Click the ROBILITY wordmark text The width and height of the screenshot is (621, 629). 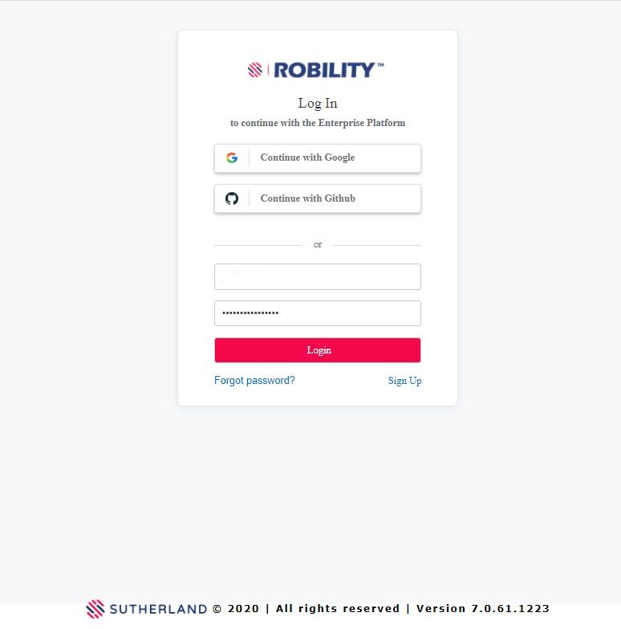[x=324, y=71]
